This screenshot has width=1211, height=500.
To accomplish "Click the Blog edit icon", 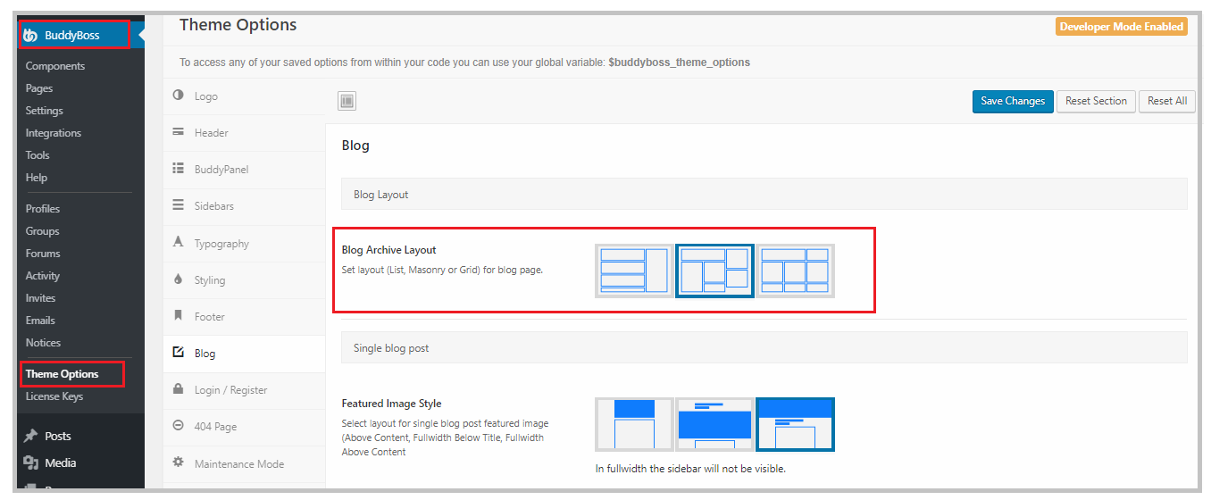I will [x=178, y=353].
